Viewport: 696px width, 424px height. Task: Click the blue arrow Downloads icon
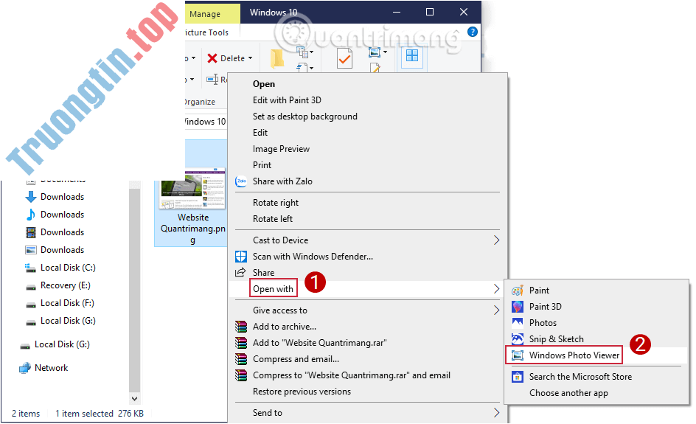pyautogui.click(x=31, y=197)
